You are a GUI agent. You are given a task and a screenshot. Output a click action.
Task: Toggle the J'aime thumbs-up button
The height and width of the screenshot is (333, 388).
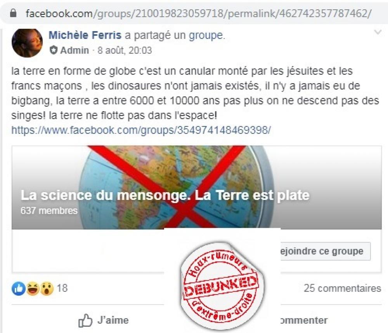tap(104, 320)
